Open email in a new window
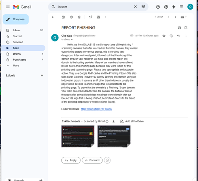The width and height of the screenshot is (198, 181). 186,28
